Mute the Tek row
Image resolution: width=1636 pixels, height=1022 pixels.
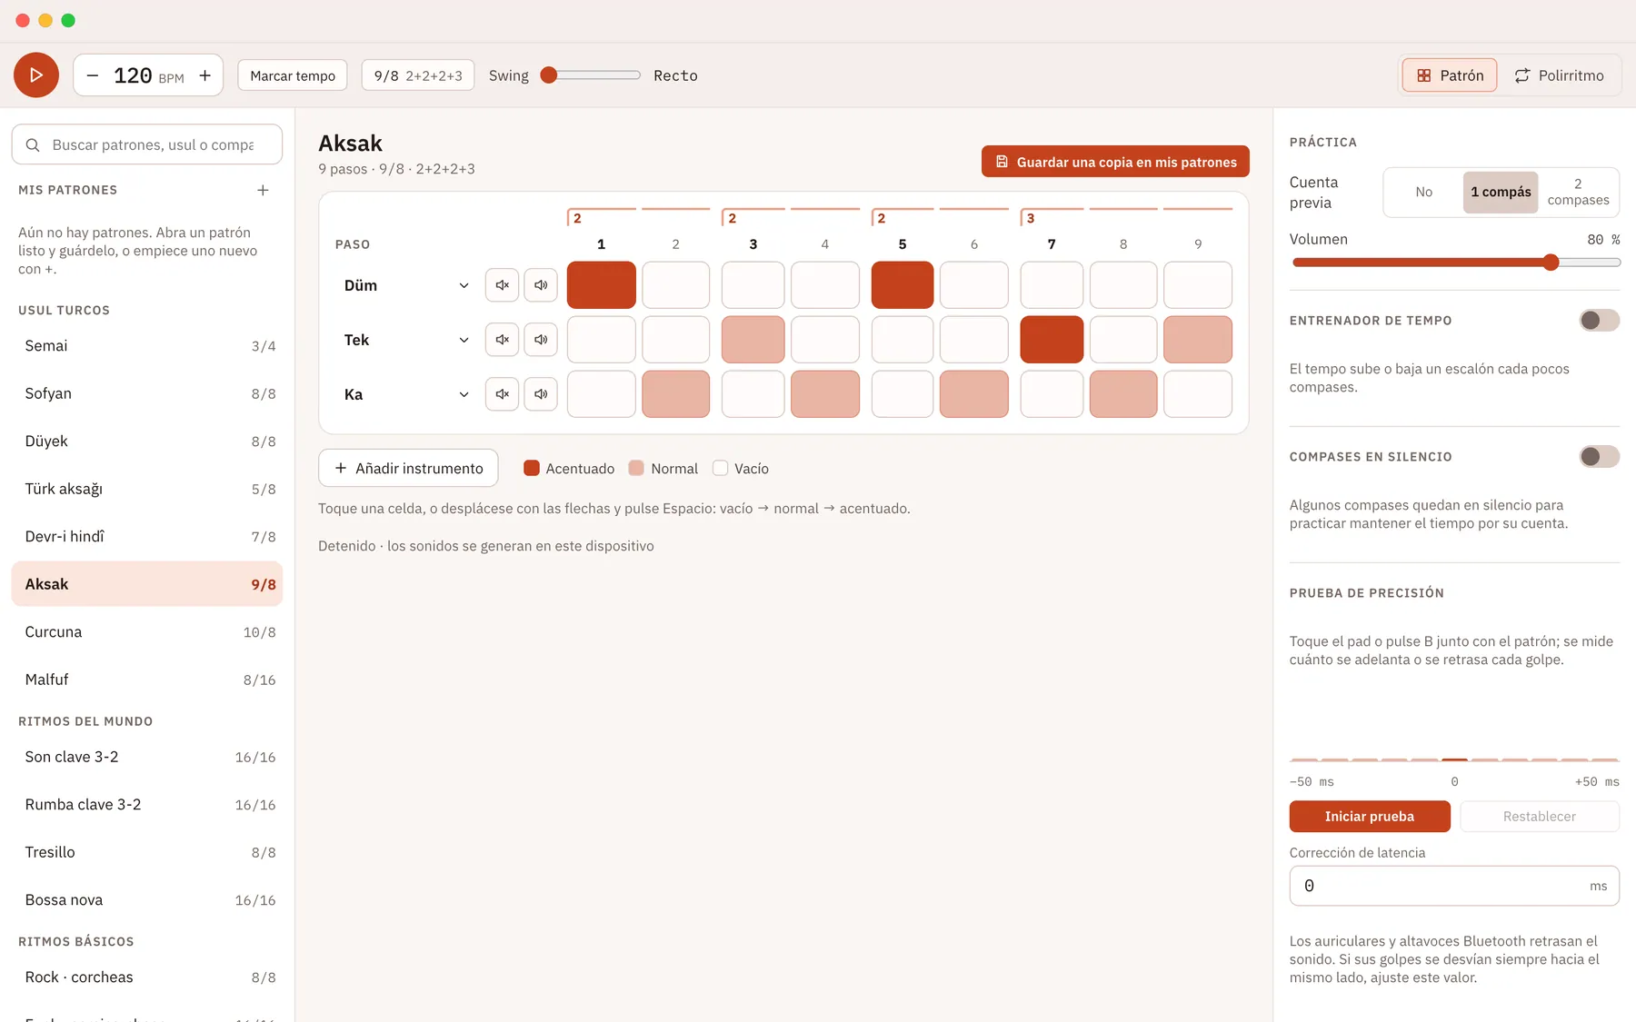point(502,340)
